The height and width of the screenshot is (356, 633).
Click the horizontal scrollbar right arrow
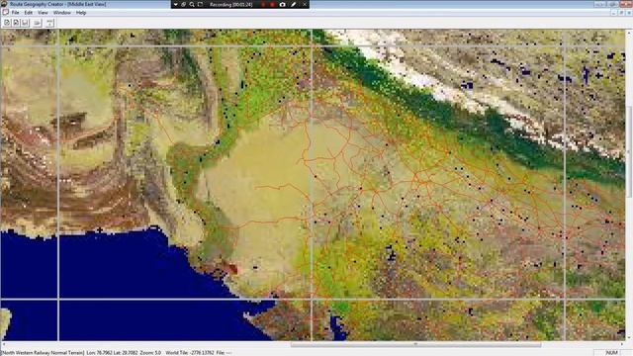coord(622,345)
